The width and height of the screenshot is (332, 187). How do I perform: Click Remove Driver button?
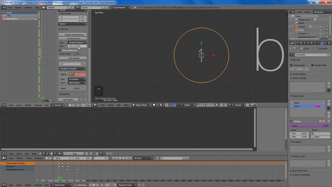[x=73, y=38]
